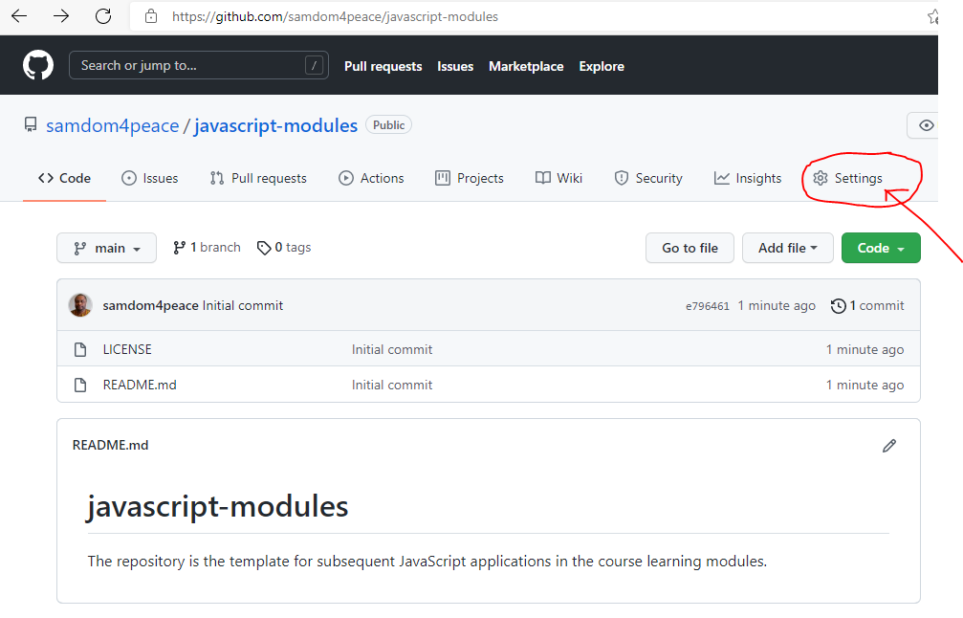Open Explore in the top navbar
The image size is (963, 618).
tap(602, 66)
